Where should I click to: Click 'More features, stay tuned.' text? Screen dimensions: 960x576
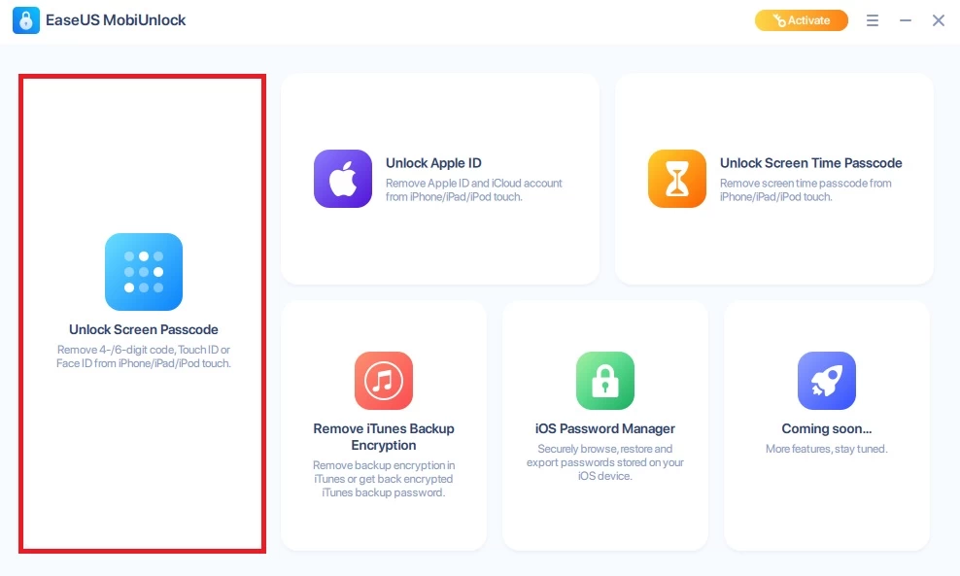pyautogui.click(x=827, y=449)
